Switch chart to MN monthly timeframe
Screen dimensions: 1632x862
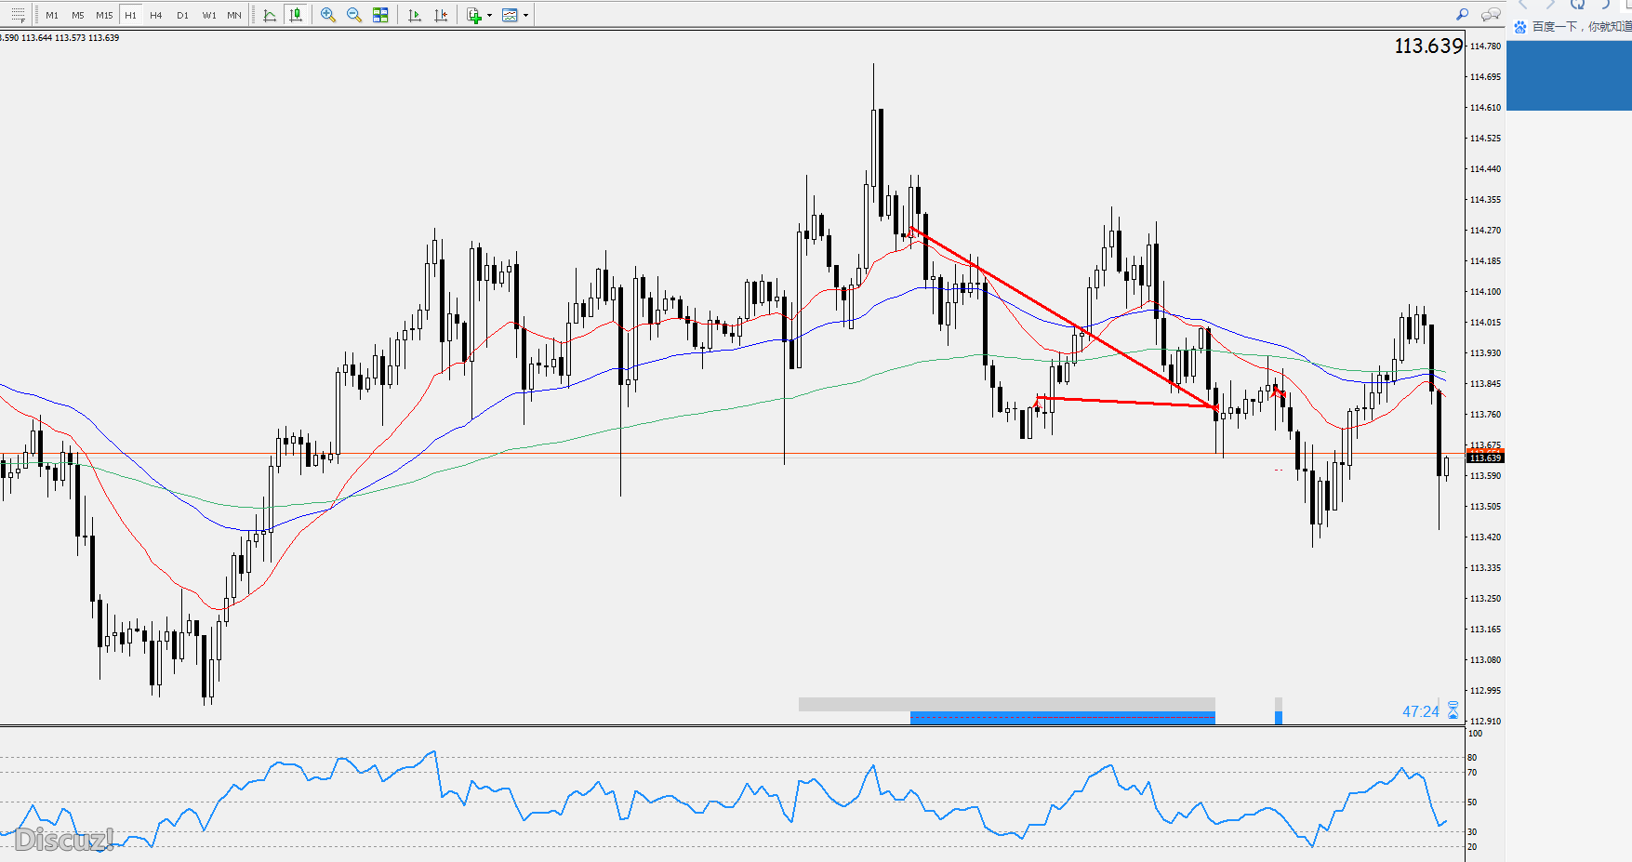[x=234, y=15]
